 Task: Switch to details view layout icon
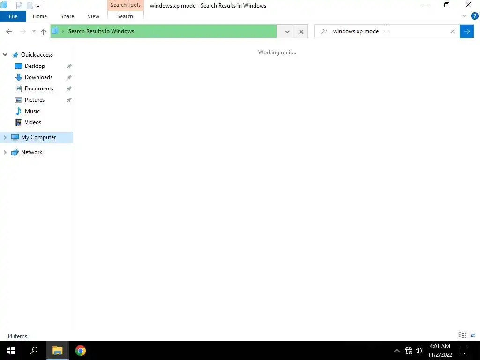click(x=463, y=336)
